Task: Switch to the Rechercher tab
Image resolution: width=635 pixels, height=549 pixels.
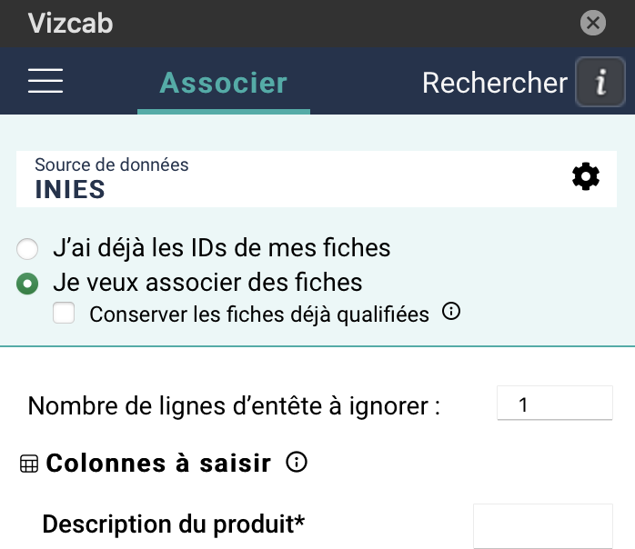Action: 494,84
